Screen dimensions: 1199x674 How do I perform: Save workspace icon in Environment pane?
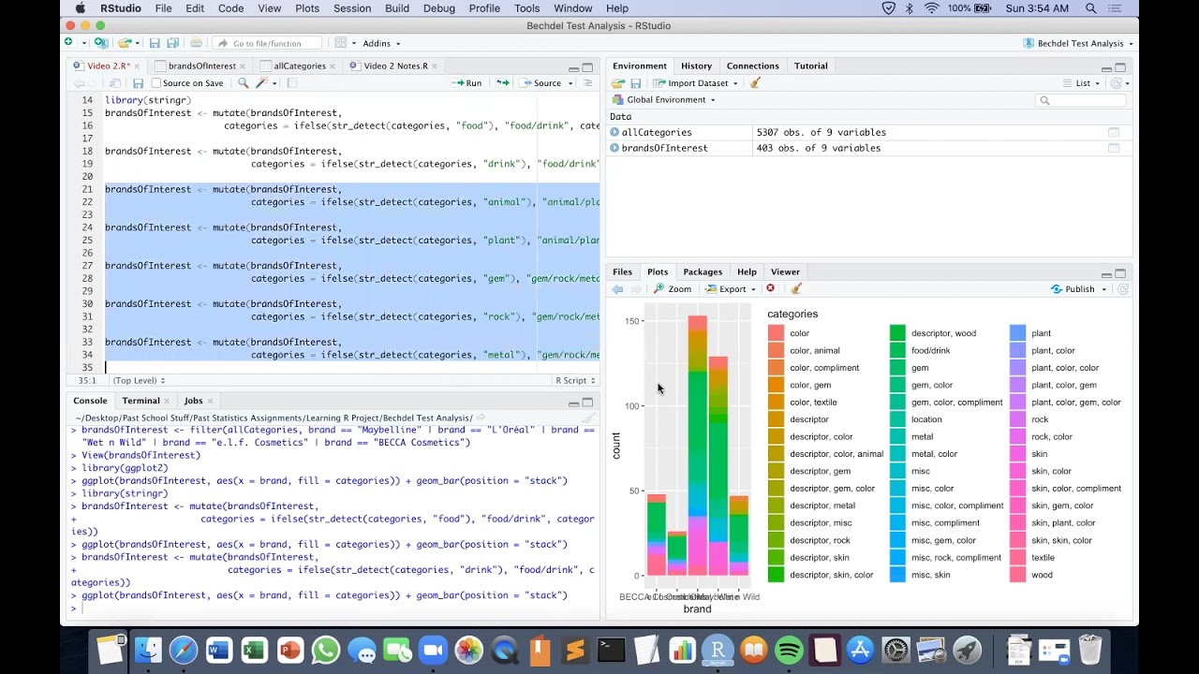point(635,83)
